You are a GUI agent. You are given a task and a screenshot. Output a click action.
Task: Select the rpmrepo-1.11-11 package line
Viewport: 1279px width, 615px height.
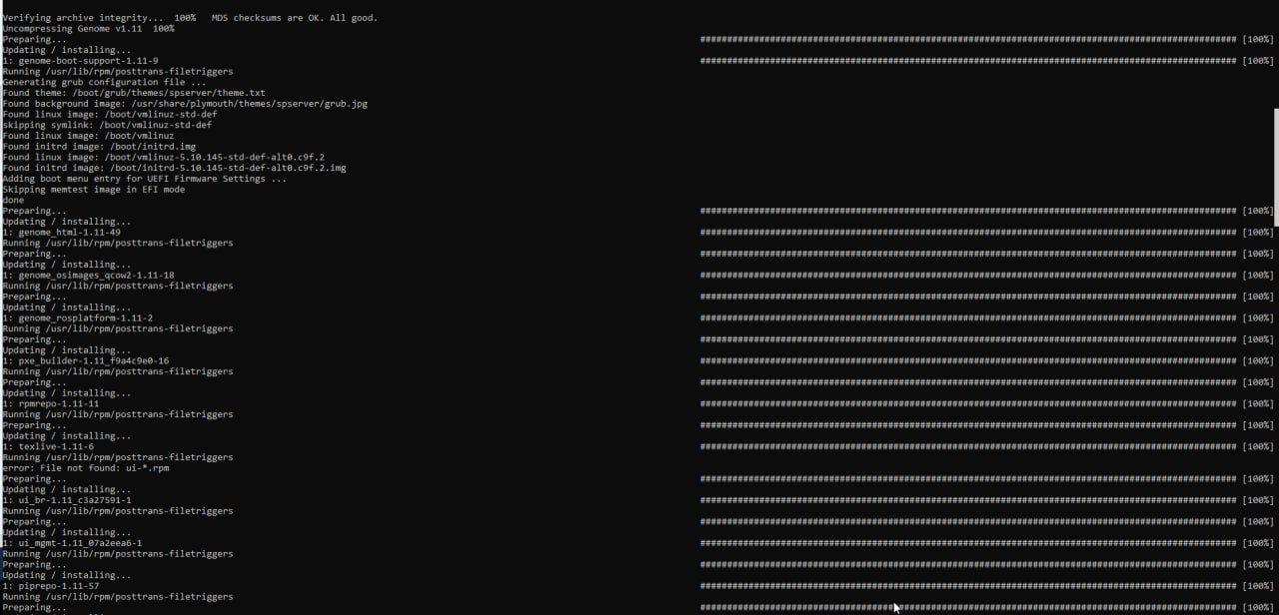click(x=50, y=404)
